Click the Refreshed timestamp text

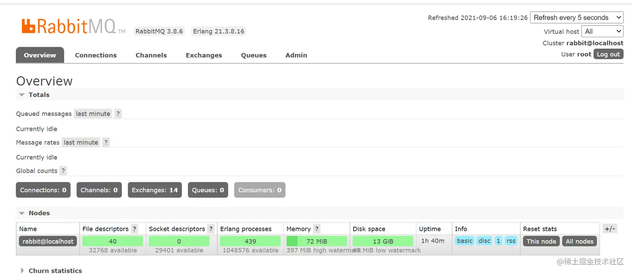(478, 18)
